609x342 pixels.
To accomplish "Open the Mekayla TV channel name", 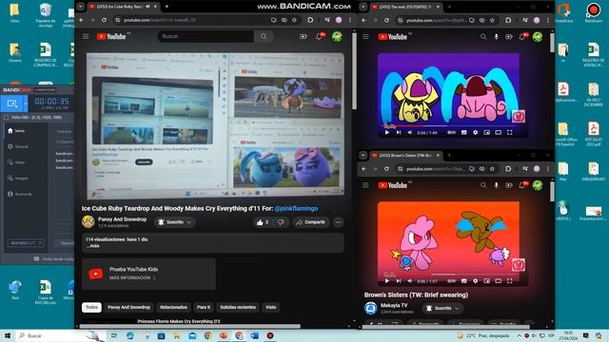I will pos(394,305).
